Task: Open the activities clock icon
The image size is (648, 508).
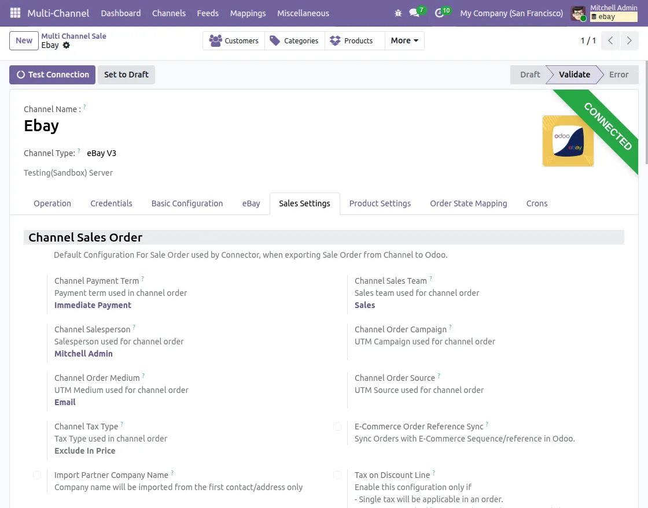Action: (439, 13)
